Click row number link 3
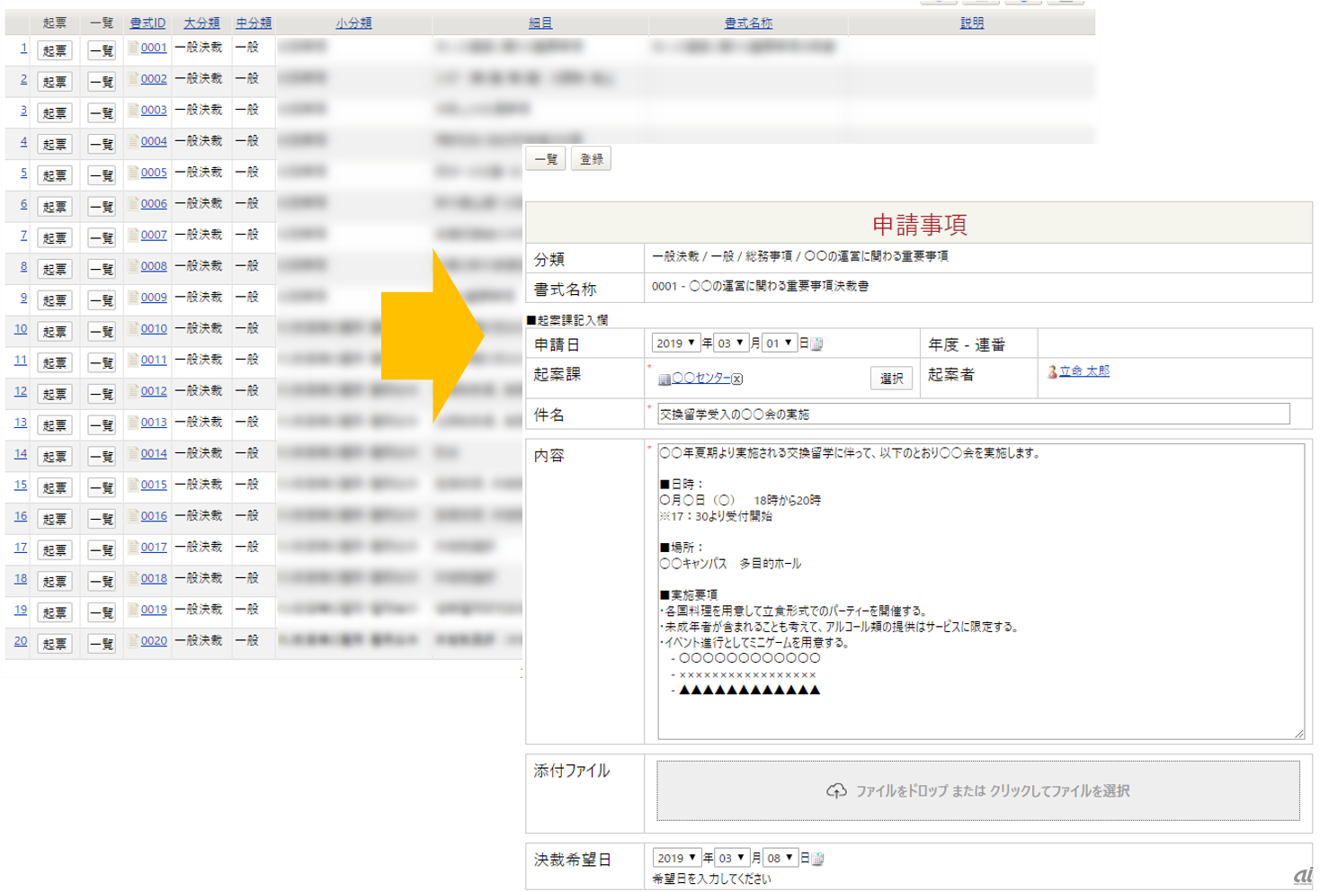This screenshot has width=1320, height=892. click(x=23, y=111)
